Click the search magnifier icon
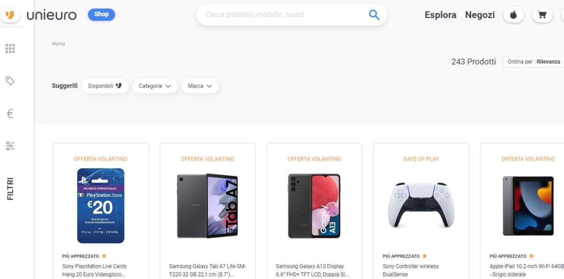The width and height of the screenshot is (564, 279). [374, 15]
